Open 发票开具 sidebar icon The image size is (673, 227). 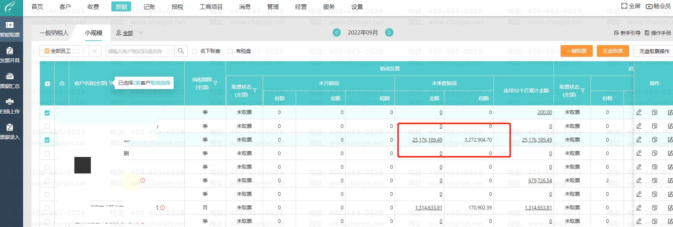click(x=10, y=55)
